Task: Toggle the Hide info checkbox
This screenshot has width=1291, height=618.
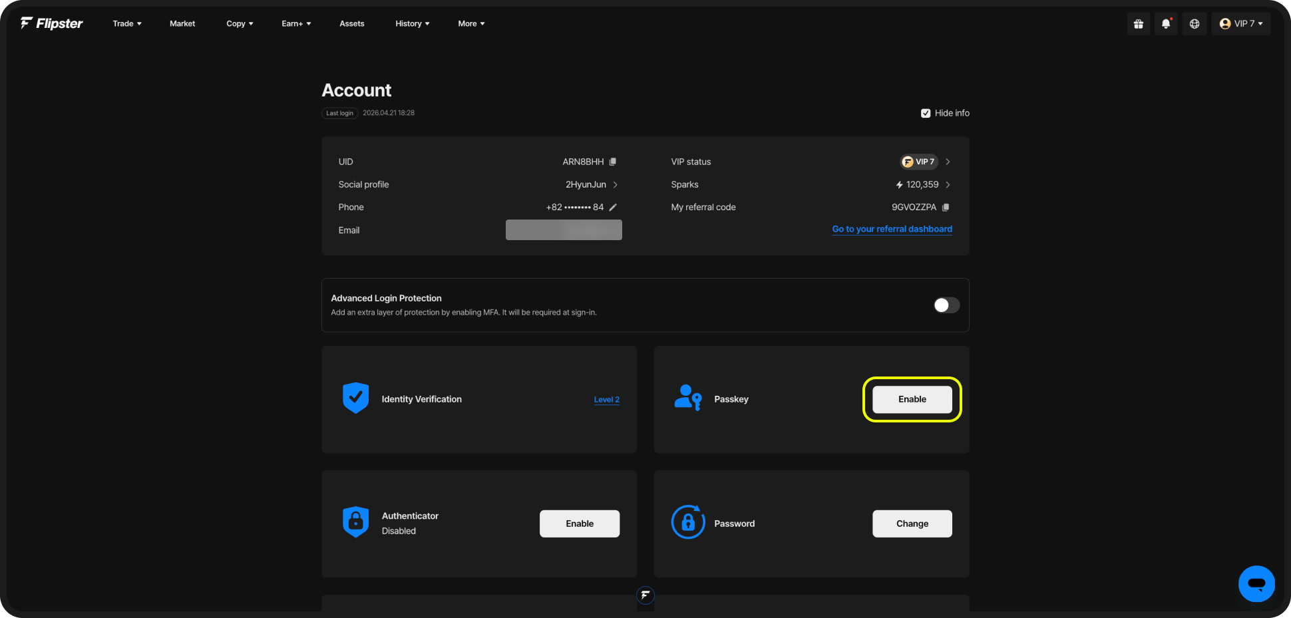Action: (926, 113)
